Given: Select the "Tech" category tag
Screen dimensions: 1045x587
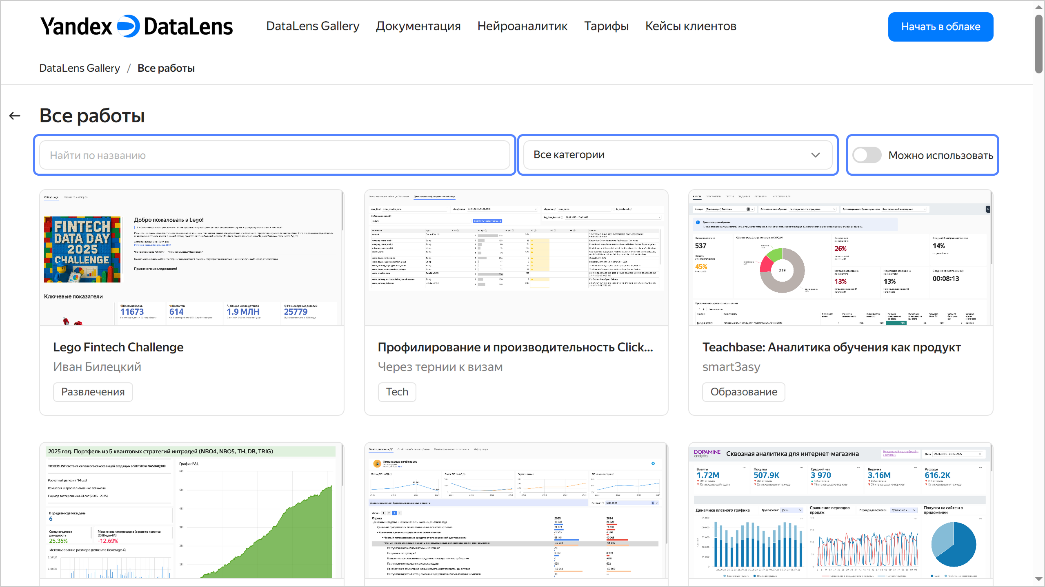Looking at the screenshot, I should pos(397,392).
